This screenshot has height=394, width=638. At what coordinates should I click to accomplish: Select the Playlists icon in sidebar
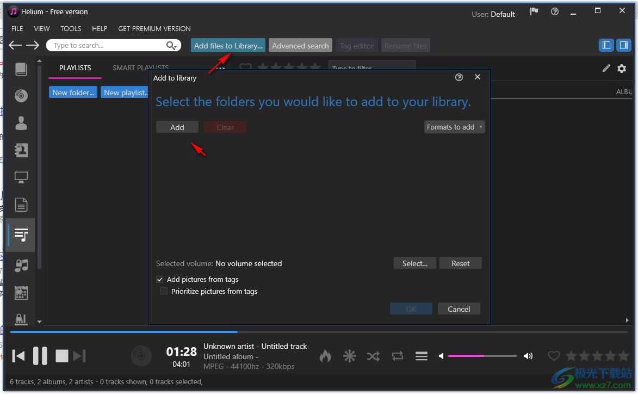click(x=21, y=235)
